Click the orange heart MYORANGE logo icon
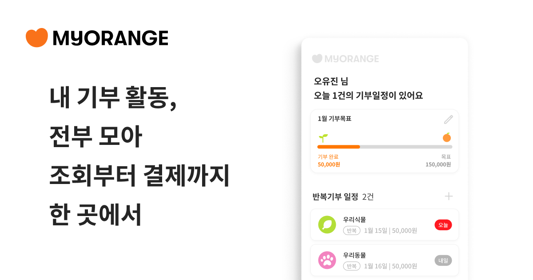Image resolution: width=533 pixels, height=280 pixels. [x=36, y=38]
